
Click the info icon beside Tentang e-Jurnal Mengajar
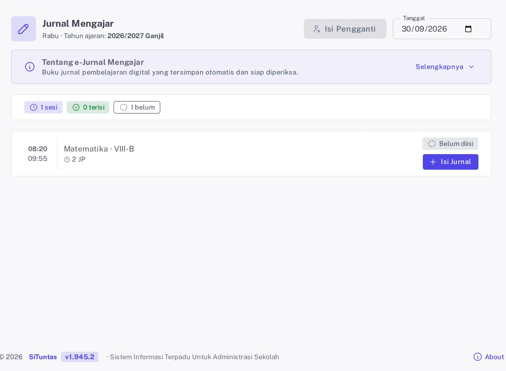pos(30,67)
